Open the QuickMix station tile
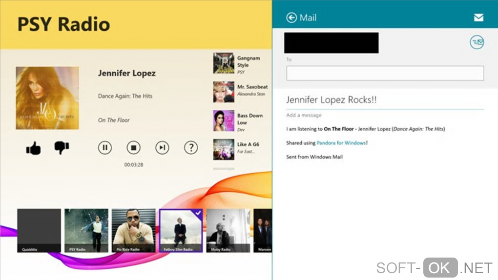 click(x=39, y=230)
